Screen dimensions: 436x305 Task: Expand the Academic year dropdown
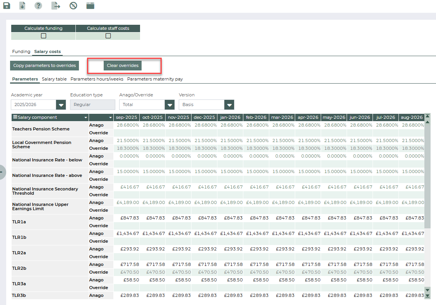(x=61, y=105)
